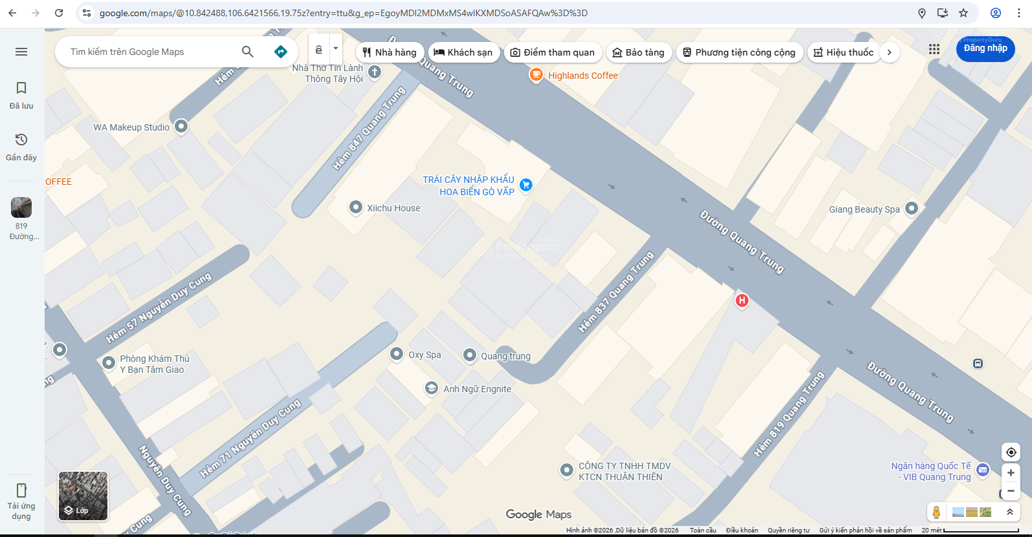Open the hamburger main menu
Image resolution: width=1032 pixels, height=537 pixels.
click(21, 52)
